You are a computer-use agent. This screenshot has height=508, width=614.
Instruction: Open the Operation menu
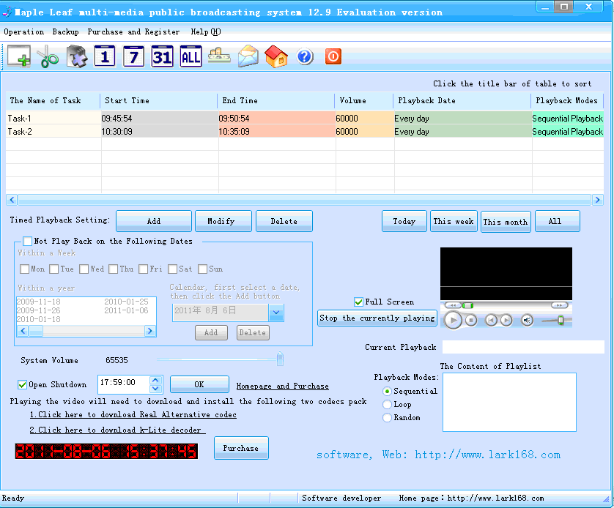24,31
